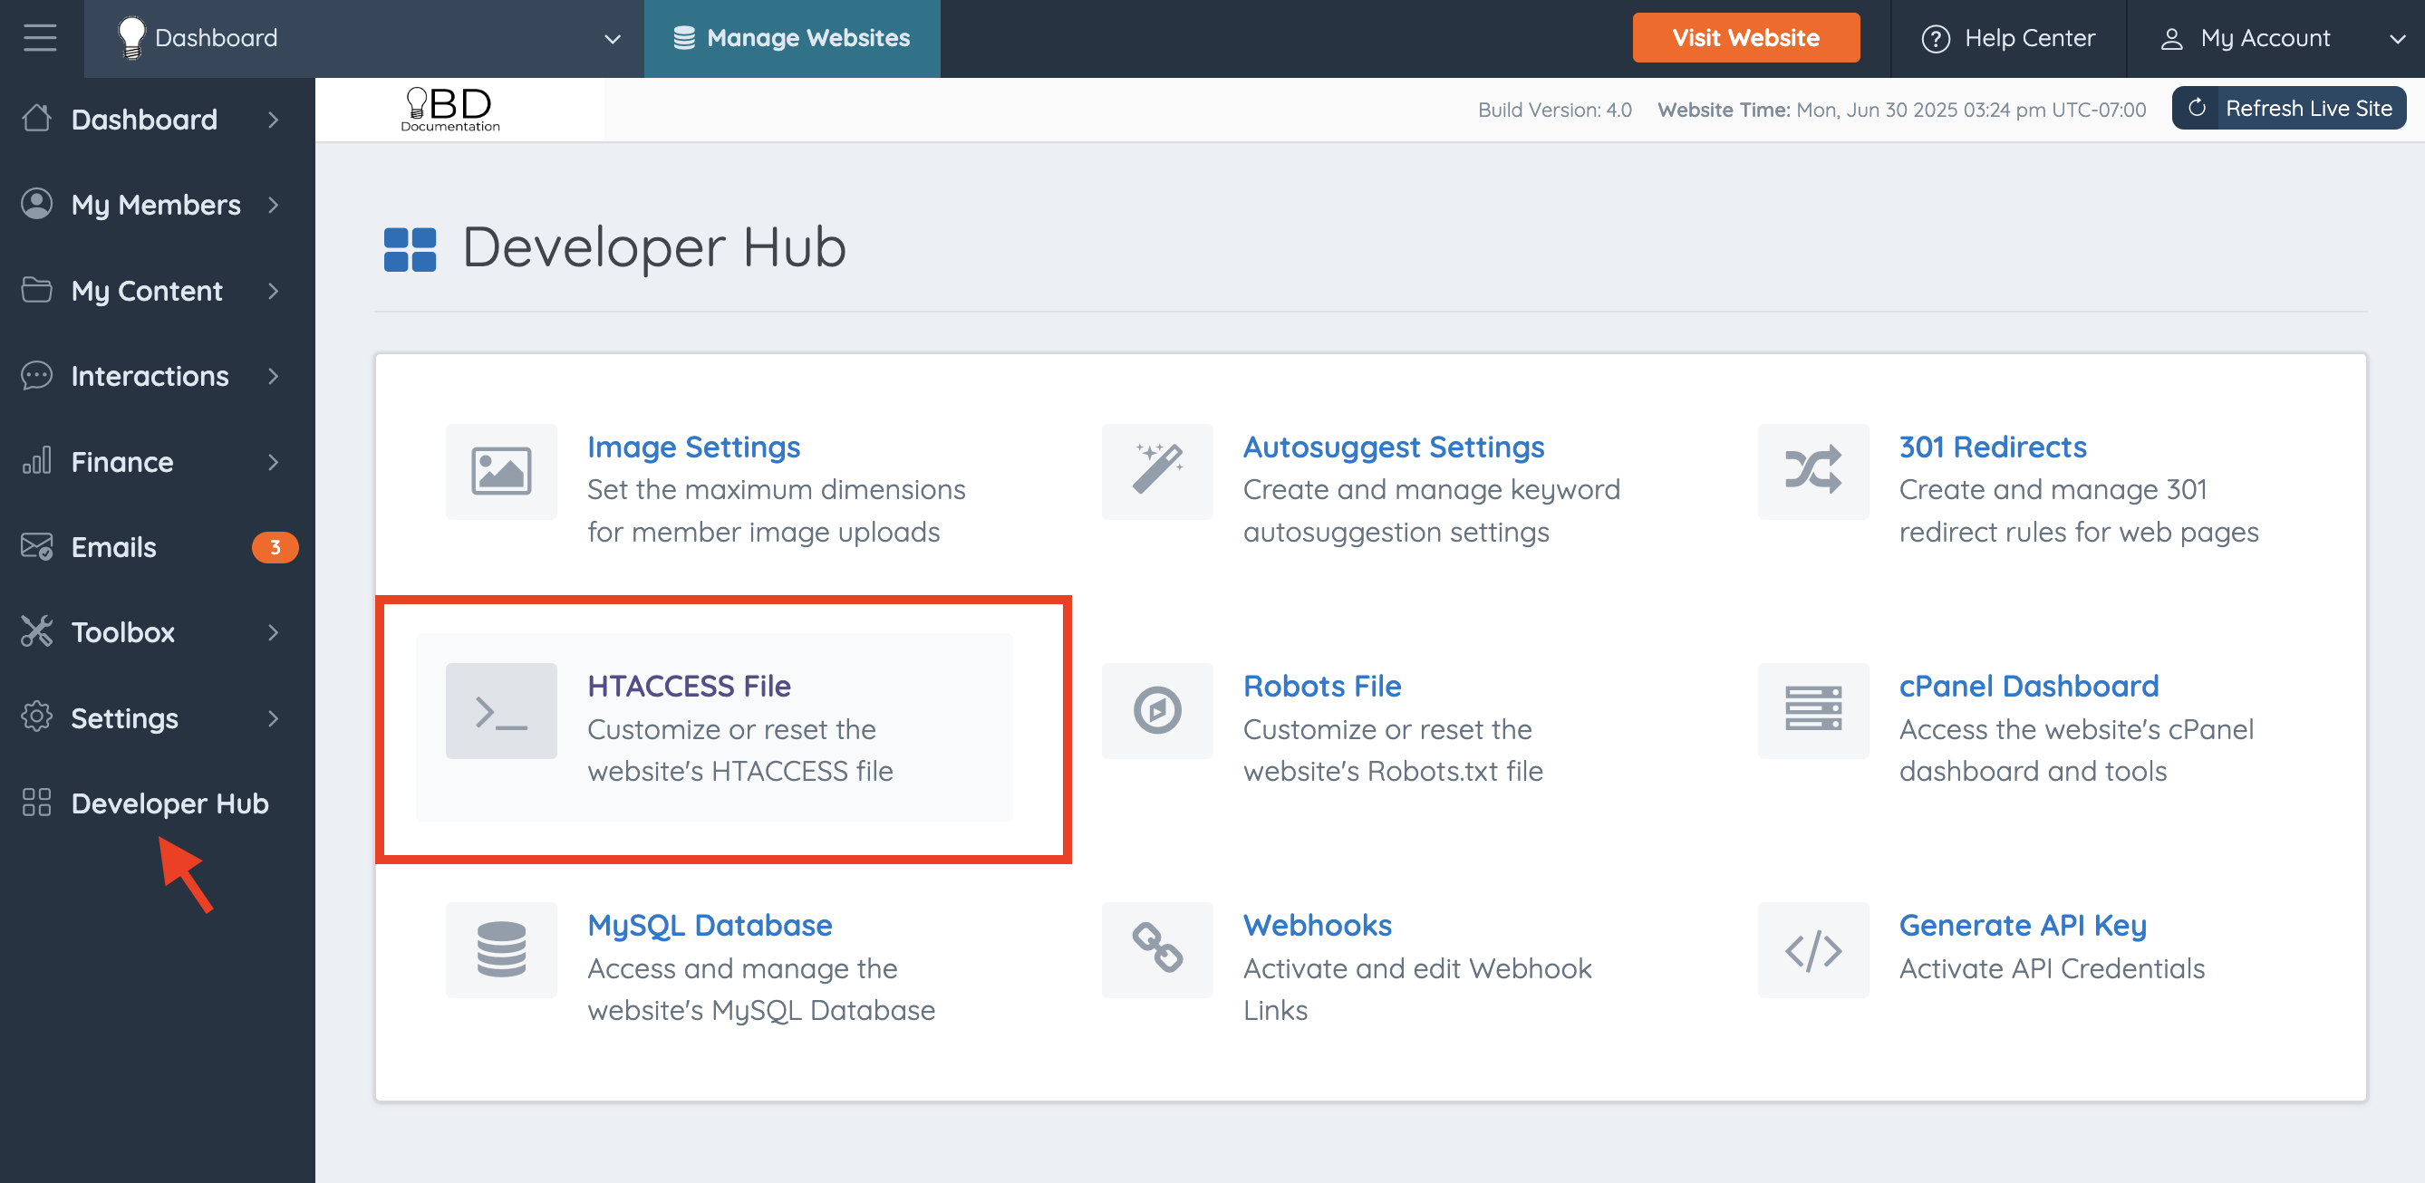Click the Robots File compass icon

click(1157, 710)
